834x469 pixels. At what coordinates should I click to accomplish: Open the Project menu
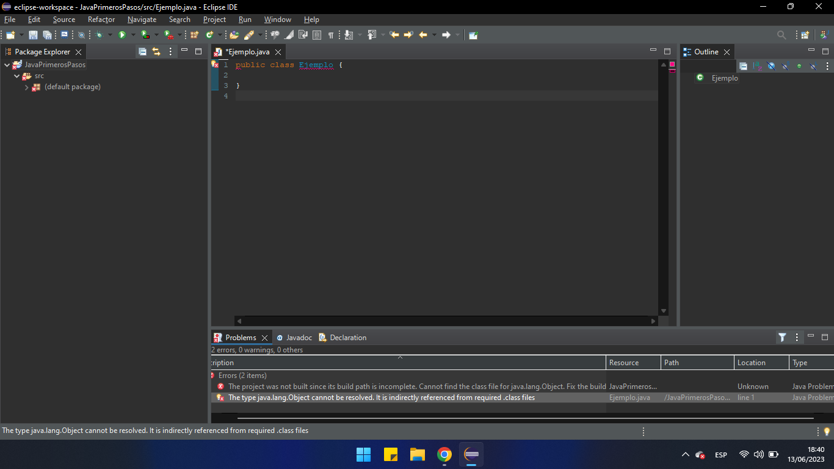coord(214,20)
